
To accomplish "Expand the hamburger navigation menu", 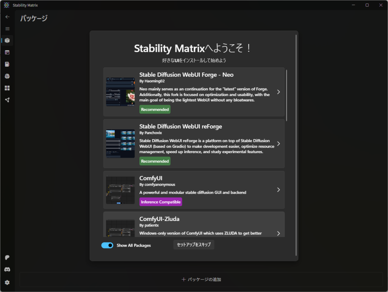I will (7, 29).
